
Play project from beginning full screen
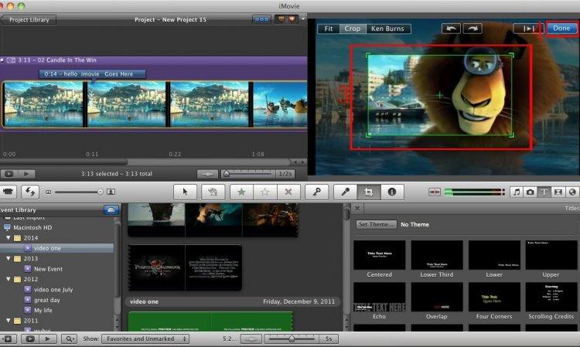9,174
